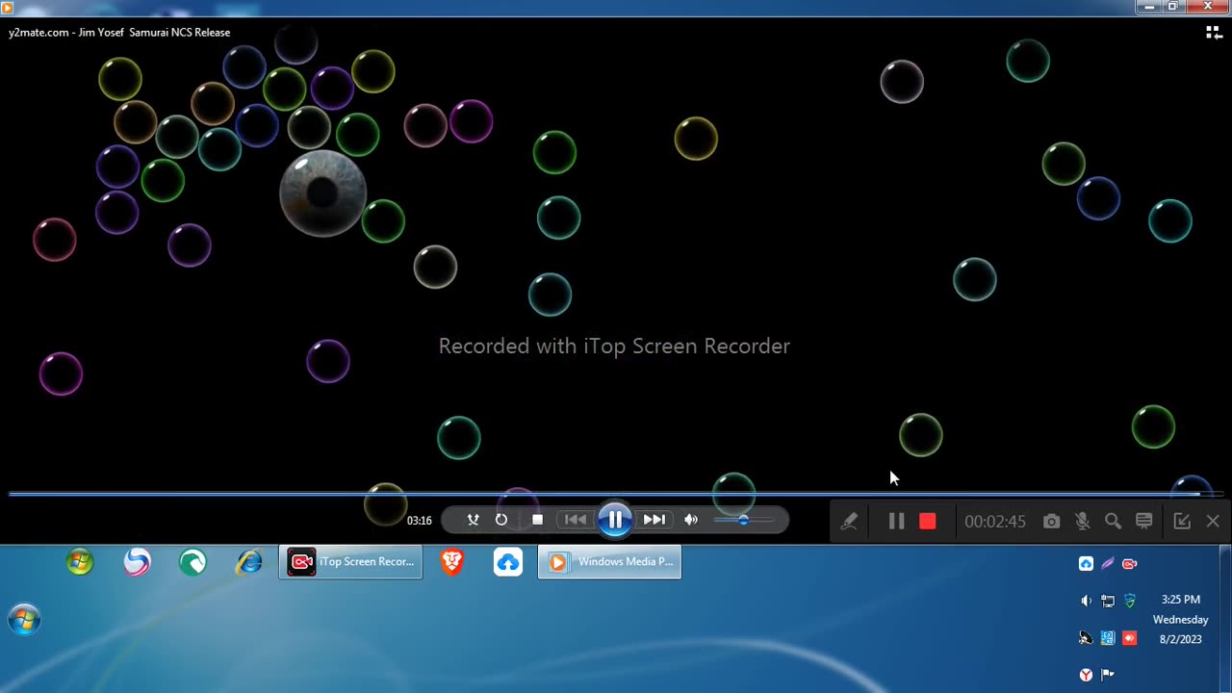Seek along the playback progress bar
1232x693 pixels.
[616, 494]
